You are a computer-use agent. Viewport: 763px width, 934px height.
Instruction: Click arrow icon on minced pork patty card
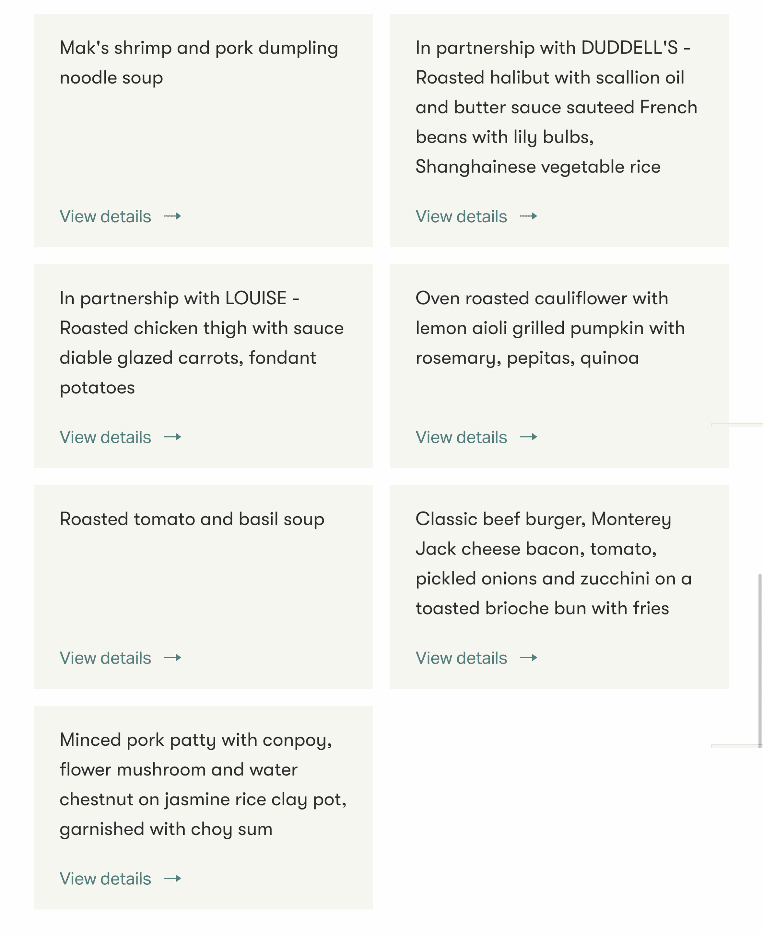pos(172,878)
